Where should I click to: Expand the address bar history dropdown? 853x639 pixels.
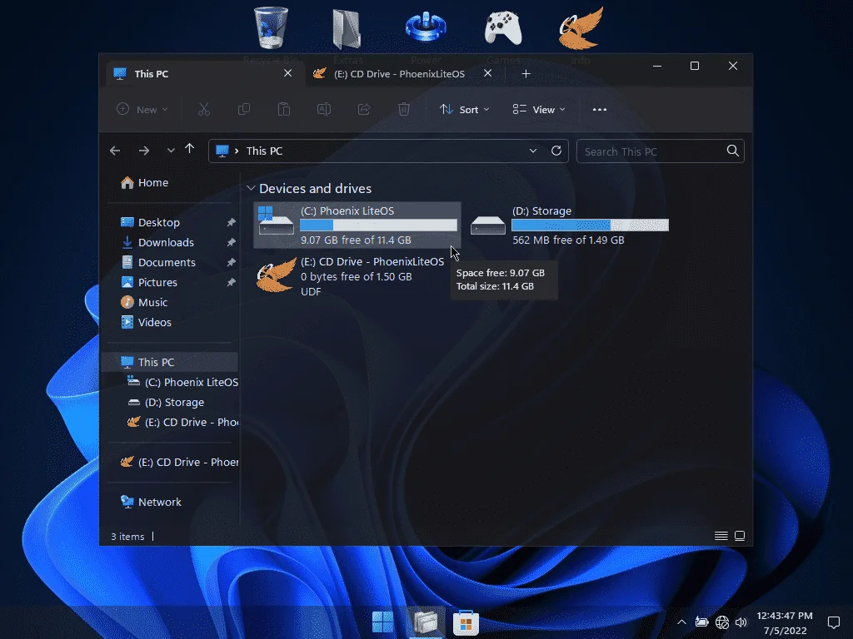[x=532, y=151]
